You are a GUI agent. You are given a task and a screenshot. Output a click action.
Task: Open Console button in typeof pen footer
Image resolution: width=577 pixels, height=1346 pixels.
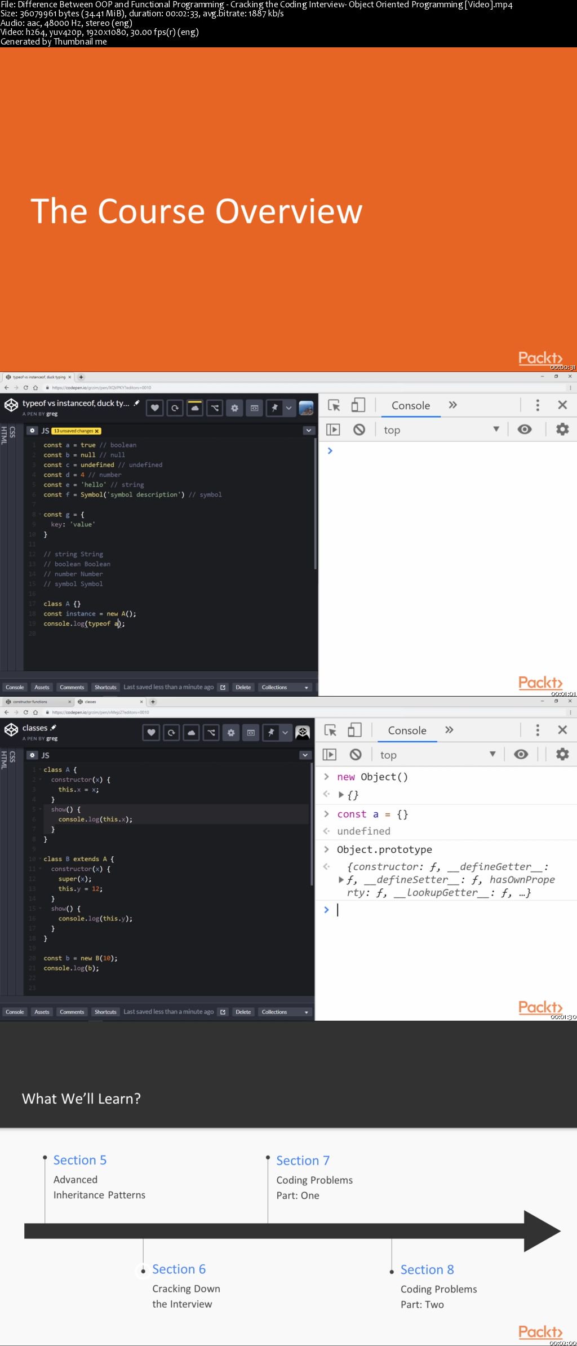15,687
